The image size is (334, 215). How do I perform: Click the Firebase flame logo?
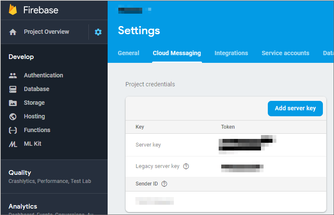click(x=13, y=10)
